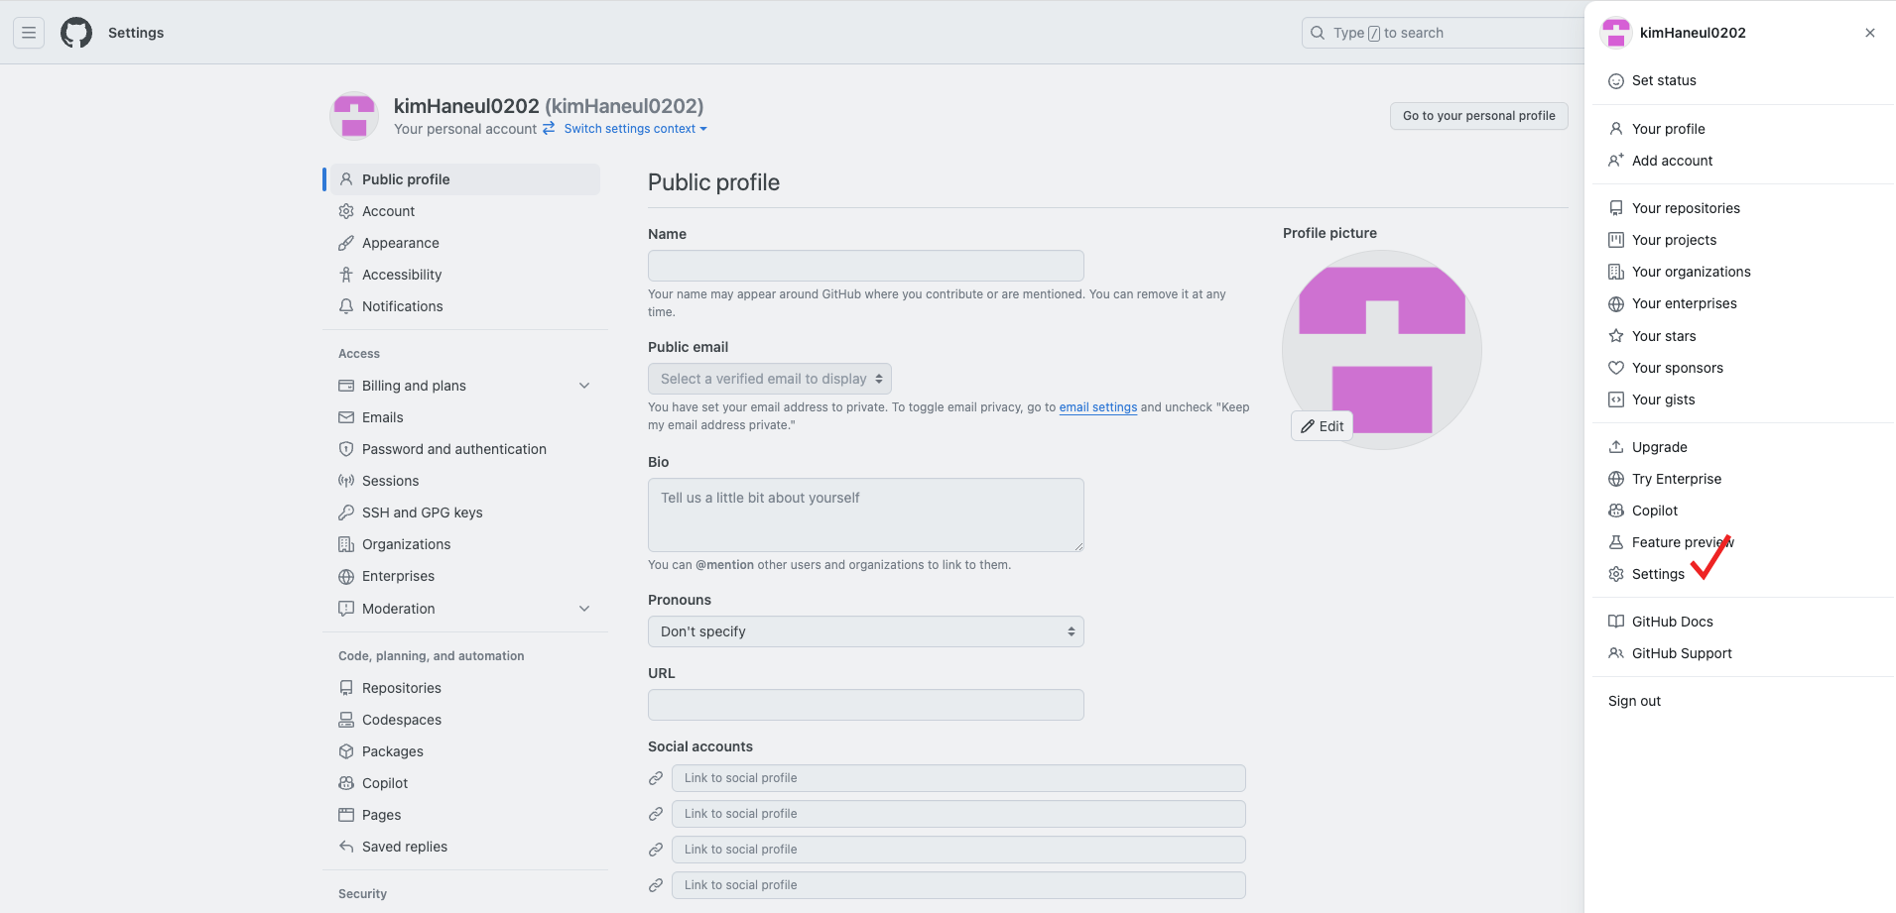Image resolution: width=1896 pixels, height=913 pixels.
Task: Click the Your gists code icon
Action: point(1616,399)
